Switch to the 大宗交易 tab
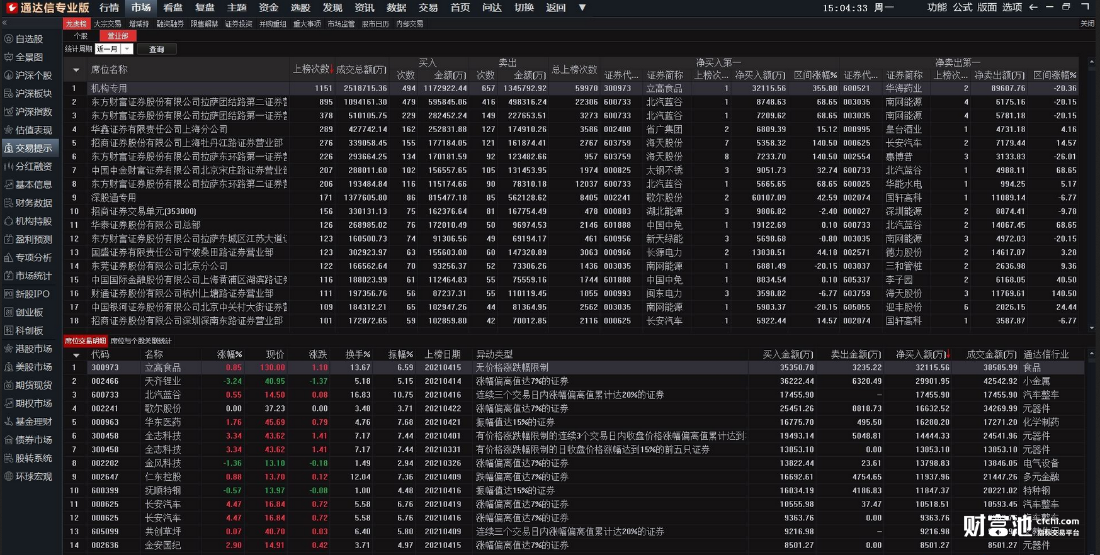Viewport: 1100px width, 555px height. [x=108, y=24]
